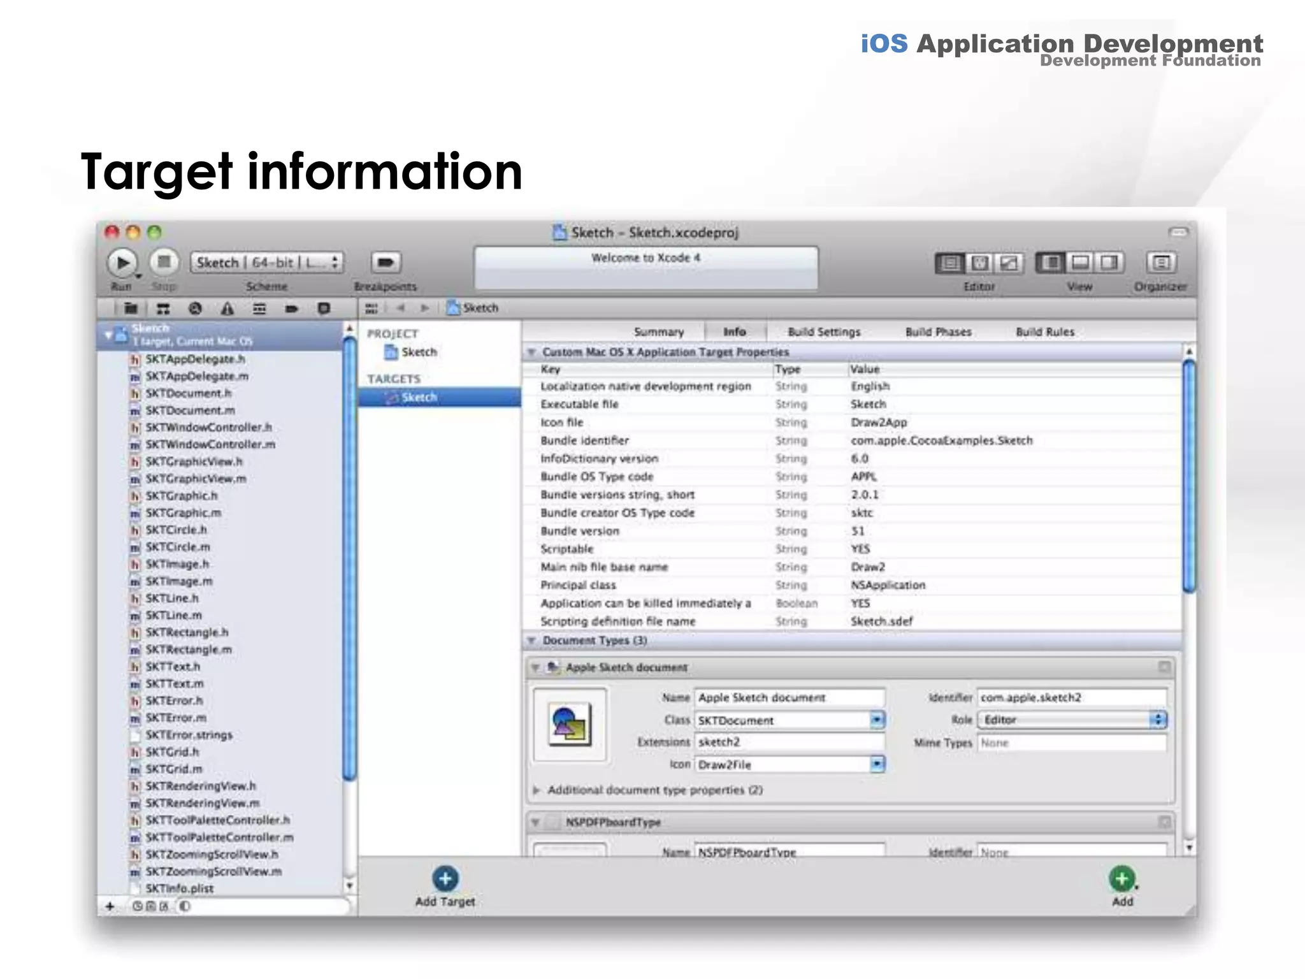The width and height of the screenshot is (1305, 979).
Task: Show the Breakpoint navigator icon
Action: (292, 308)
